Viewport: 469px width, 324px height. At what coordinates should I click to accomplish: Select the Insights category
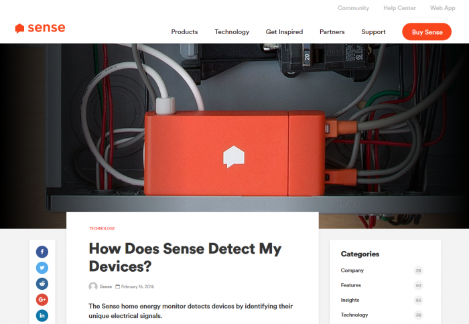click(x=350, y=300)
